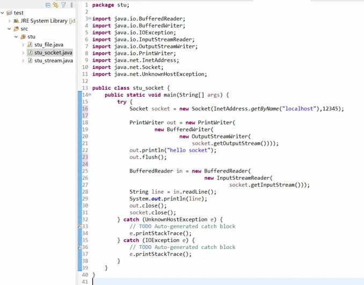364x285 pixels.
Task: Collapse the import block fold at line 3
Action: [88, 18]
